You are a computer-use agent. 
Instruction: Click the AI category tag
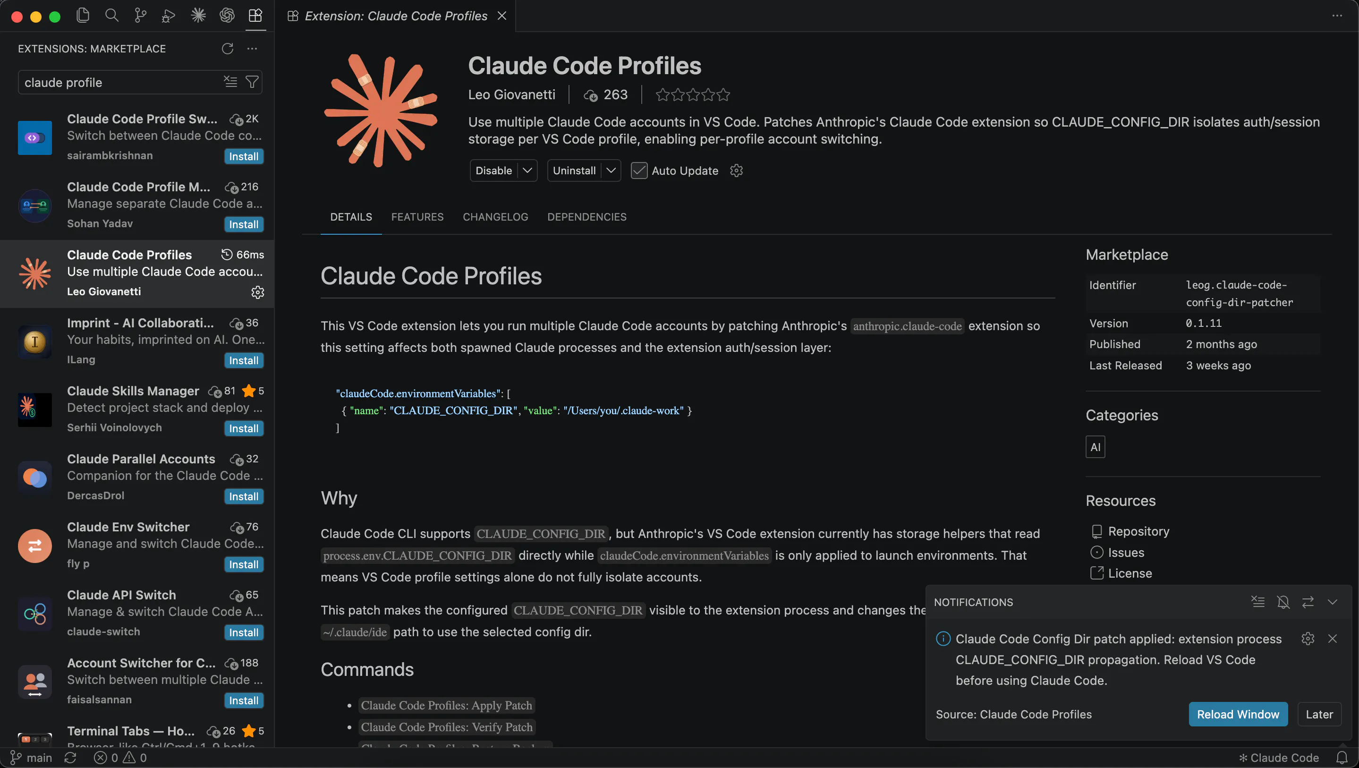point(1095,447)
